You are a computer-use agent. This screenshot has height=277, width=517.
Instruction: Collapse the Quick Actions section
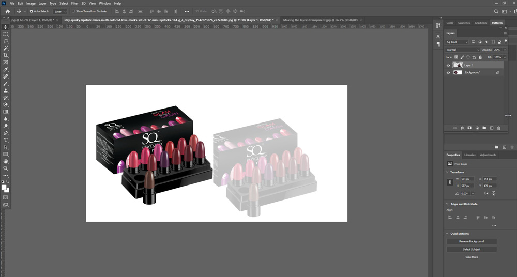click(447, 234)
